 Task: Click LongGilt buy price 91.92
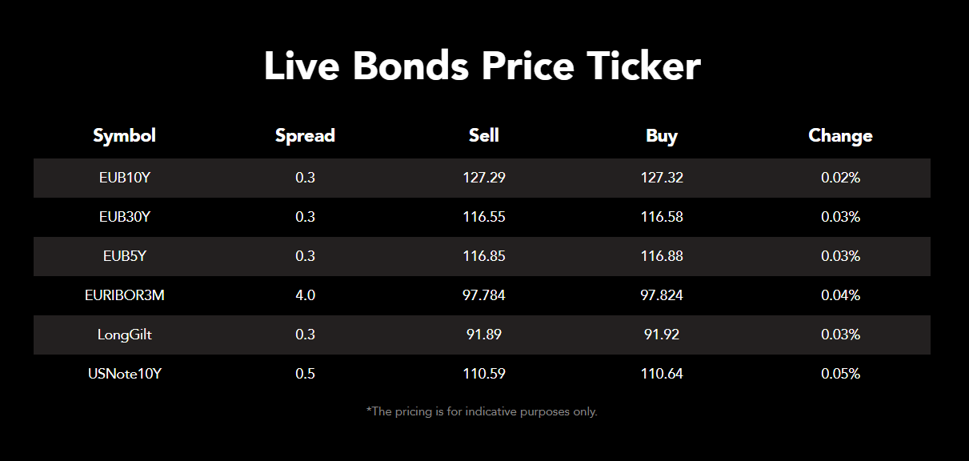662,335
